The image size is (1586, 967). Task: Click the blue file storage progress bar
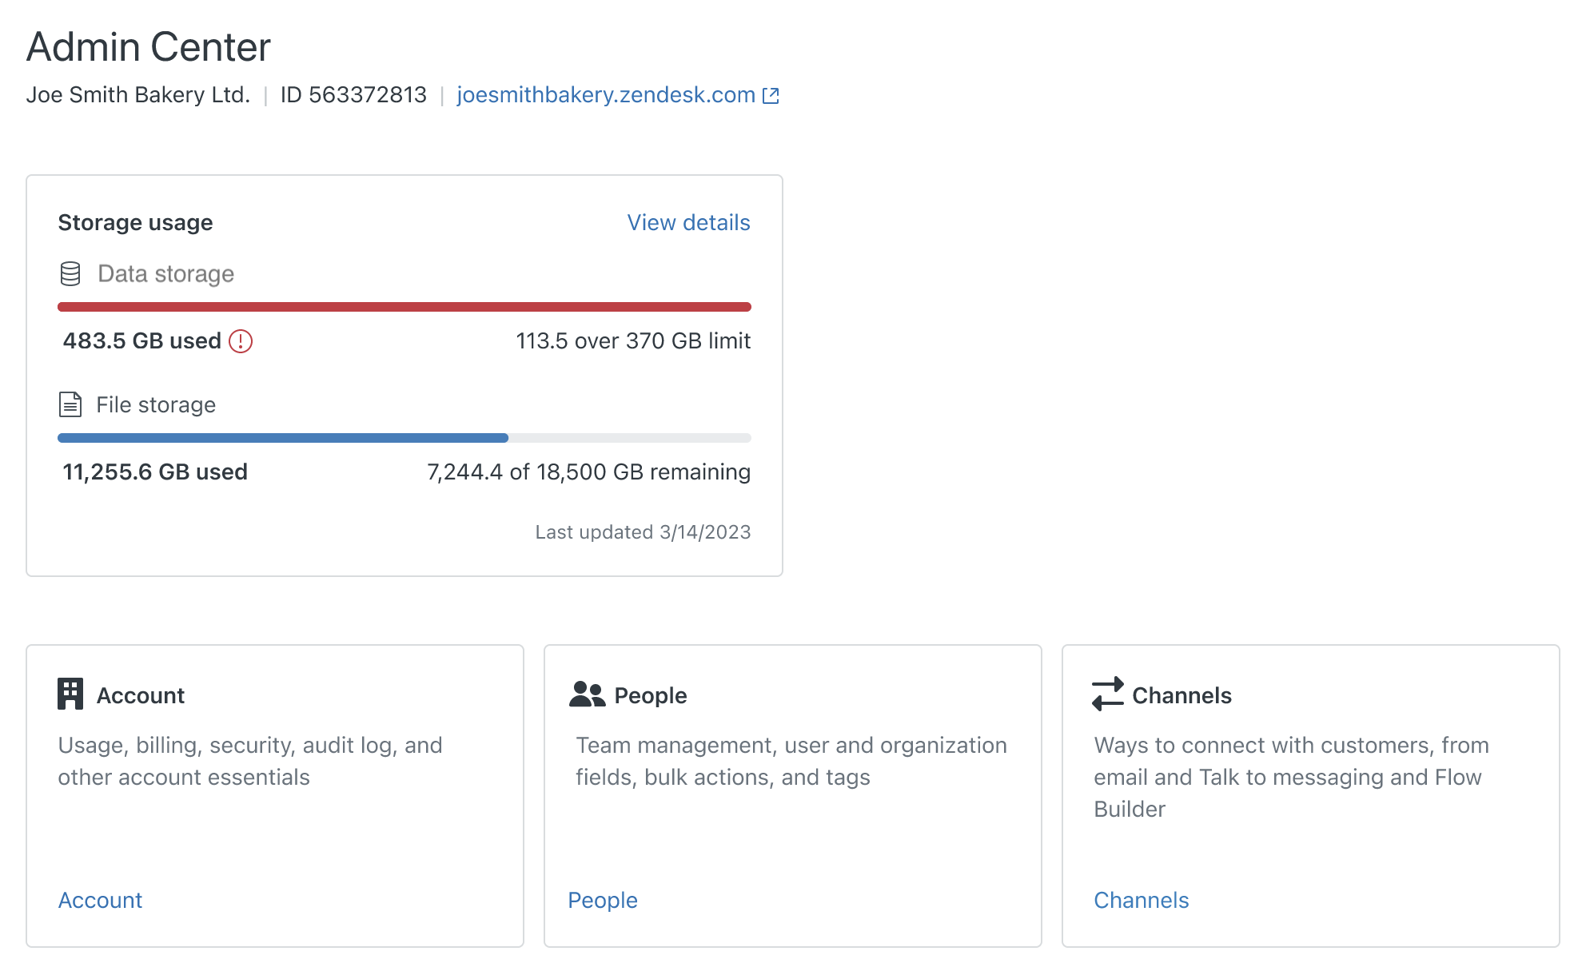point(280,437)
